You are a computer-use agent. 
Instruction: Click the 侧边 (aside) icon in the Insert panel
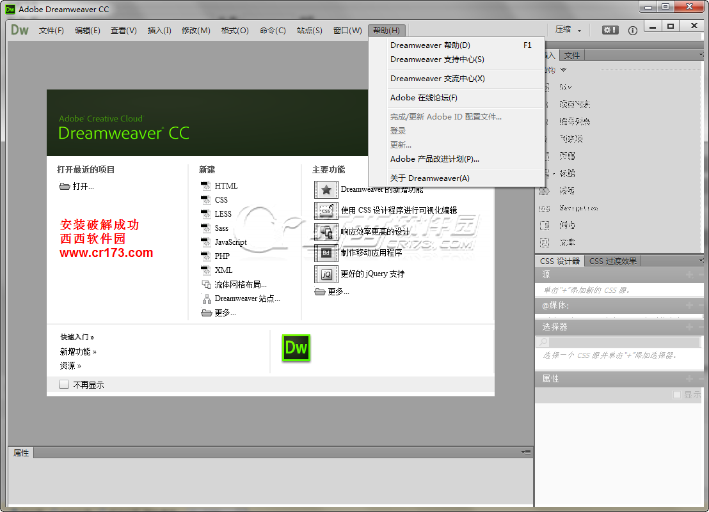pyautogui.click(x=545, y=225)
